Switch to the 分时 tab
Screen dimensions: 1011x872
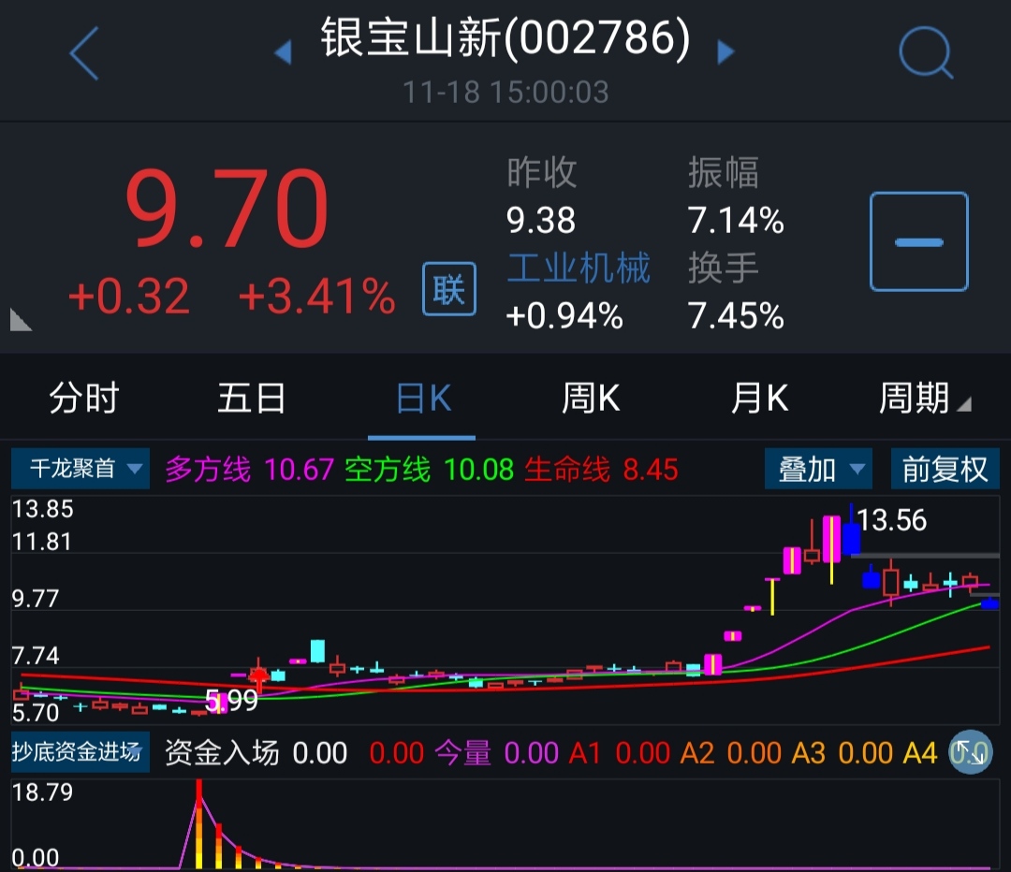(84, 400)
